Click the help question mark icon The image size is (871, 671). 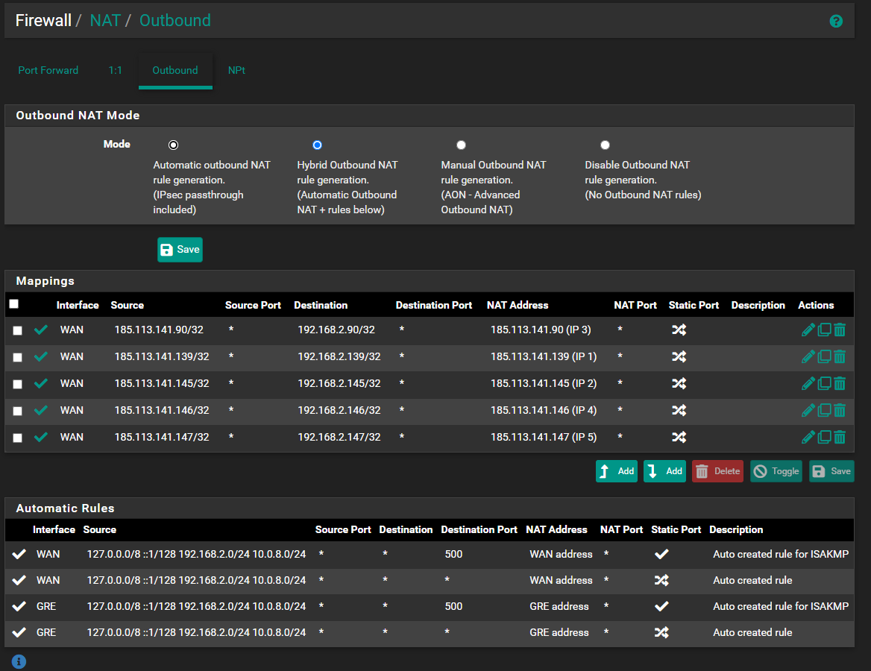836,21
